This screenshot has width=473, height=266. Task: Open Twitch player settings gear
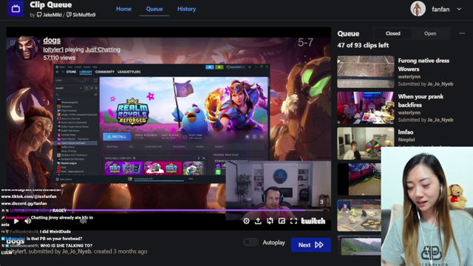246,221
